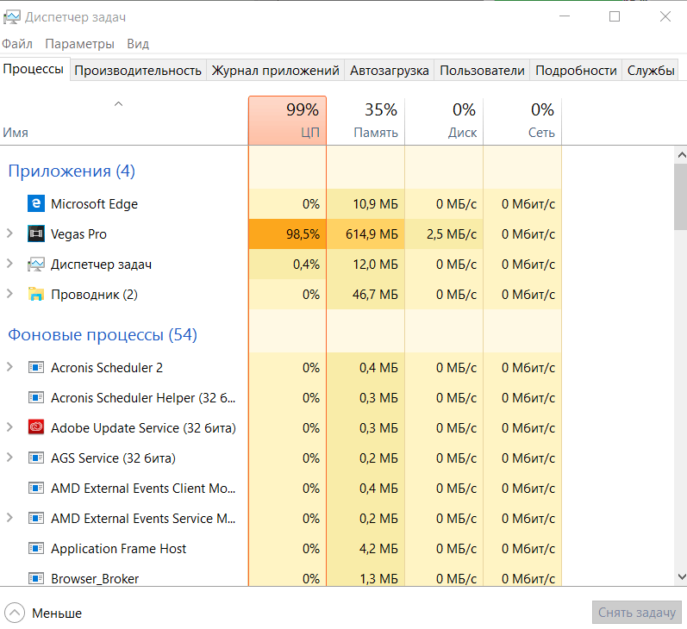Click the 46,7 МБ memory cell
Image resolution: width=687 pixels, height=629 pixels.
coord(365,295)
